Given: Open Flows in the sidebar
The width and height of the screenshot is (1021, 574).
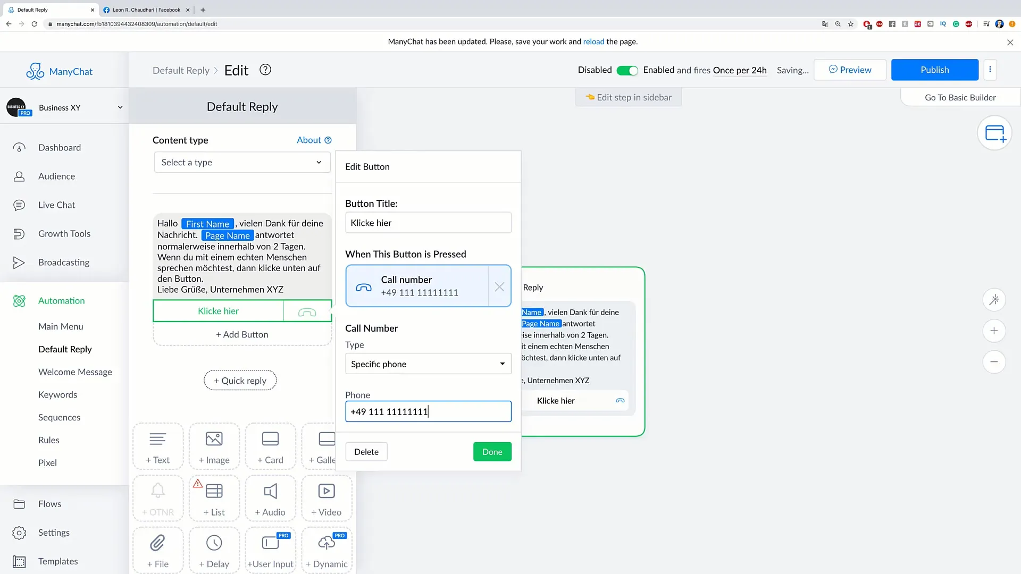Looking at the screenshot, I should click(49, 504).
